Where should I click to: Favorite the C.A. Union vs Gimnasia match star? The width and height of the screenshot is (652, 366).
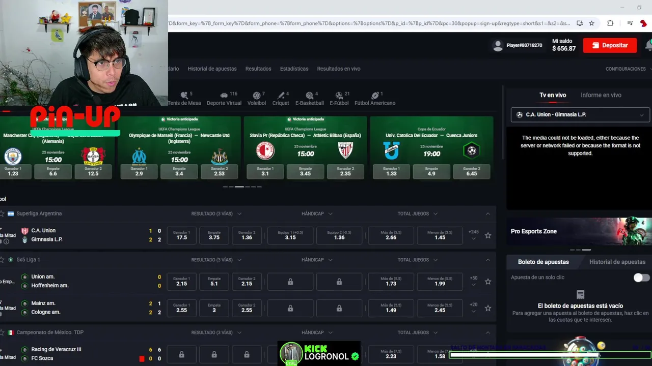488,235
